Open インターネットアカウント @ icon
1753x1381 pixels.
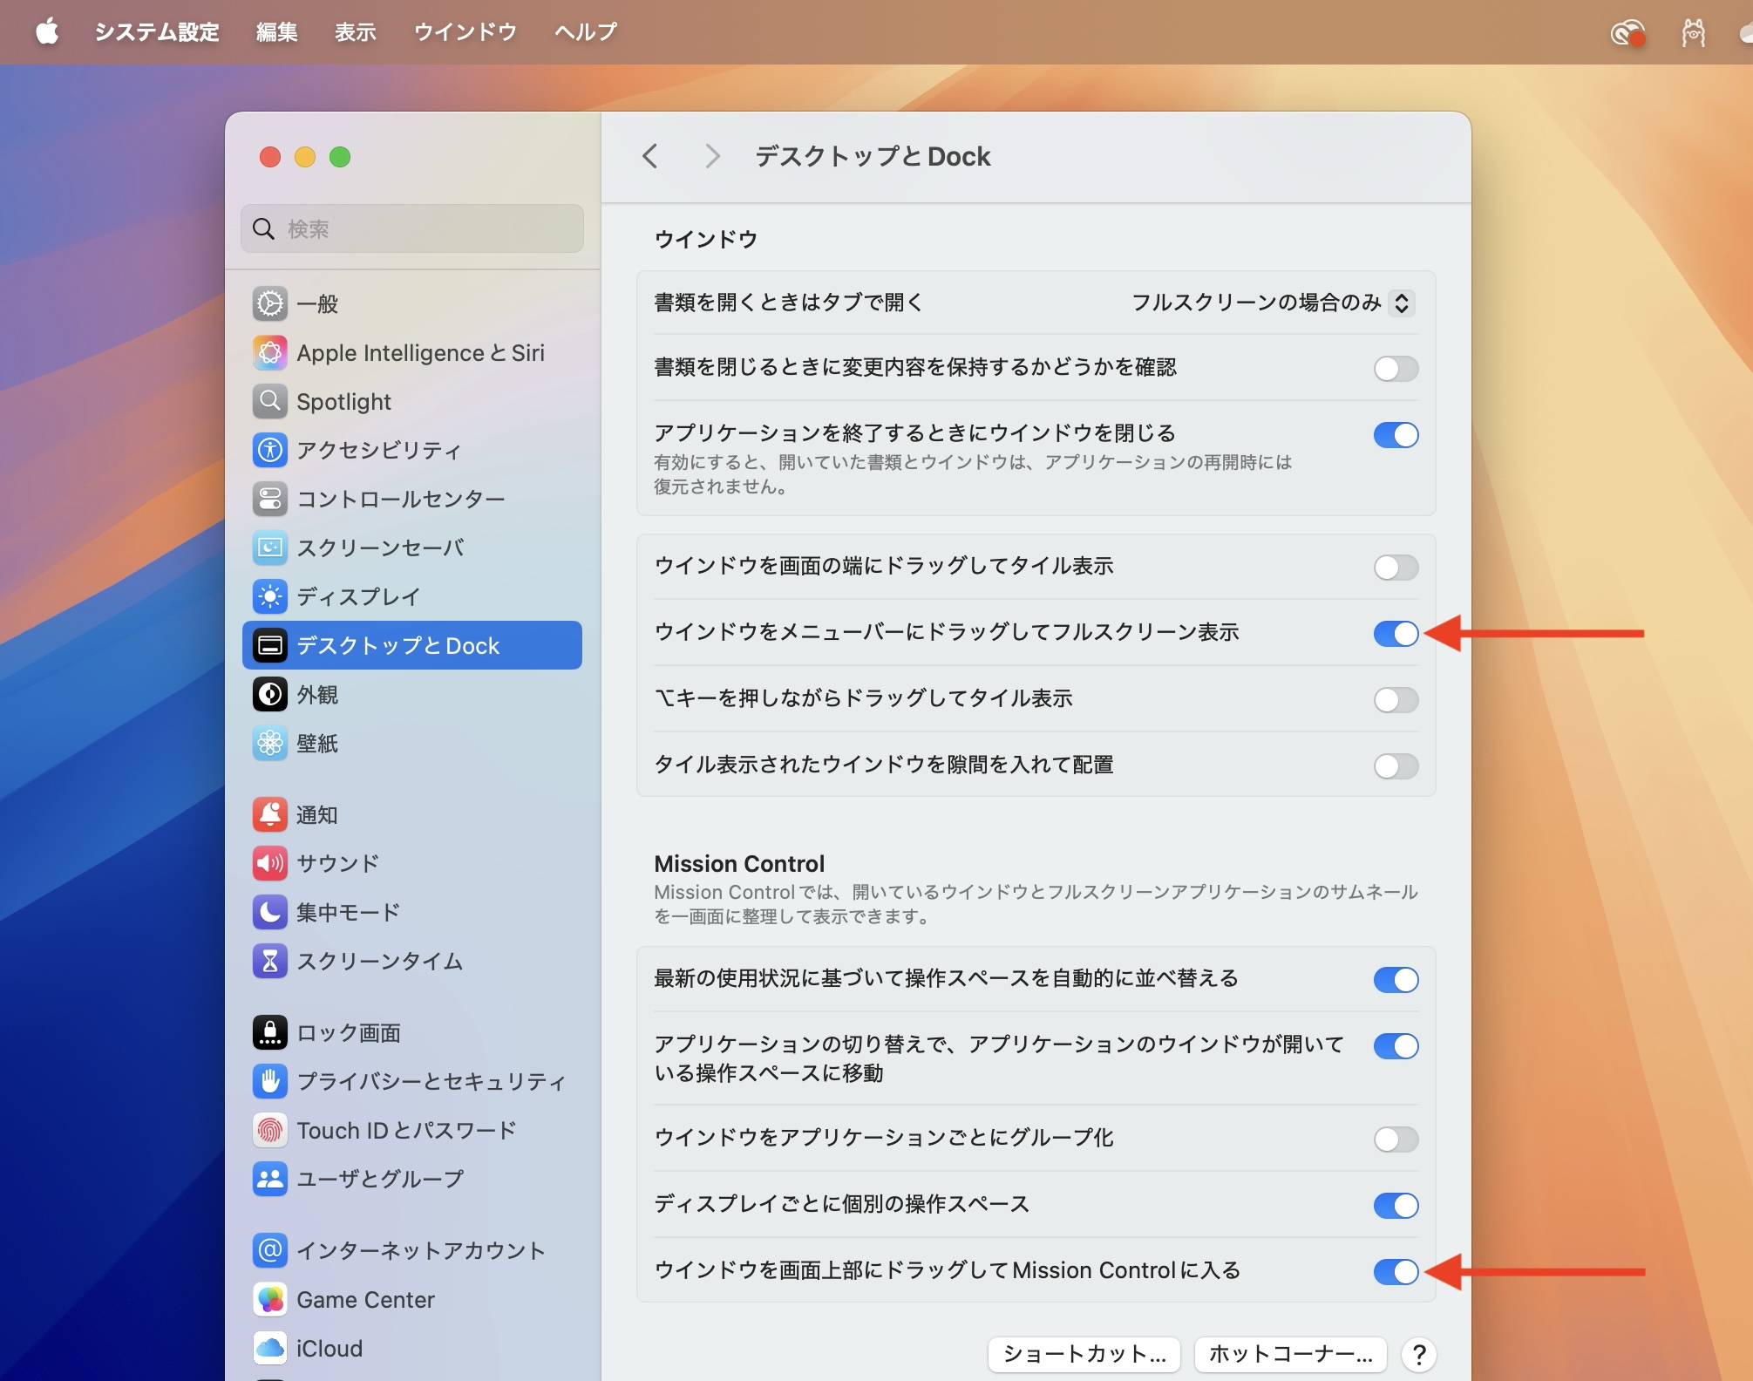[270, 1250]
